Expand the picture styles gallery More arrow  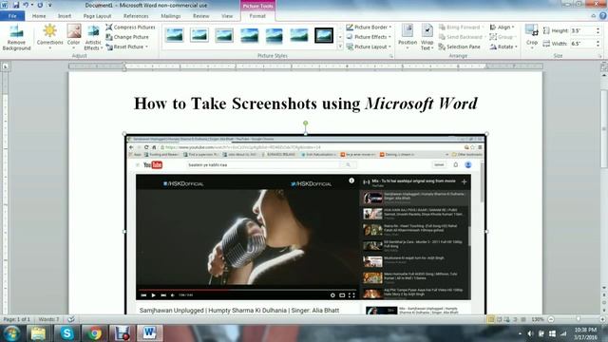tap(340, 47)
